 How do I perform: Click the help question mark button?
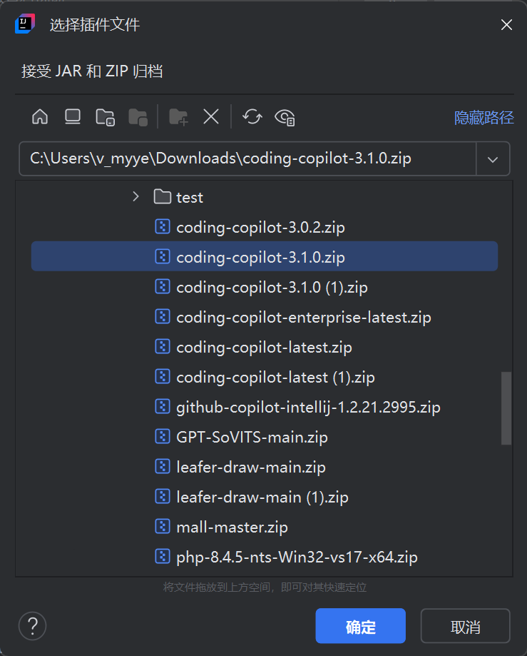tap(32, 625)
